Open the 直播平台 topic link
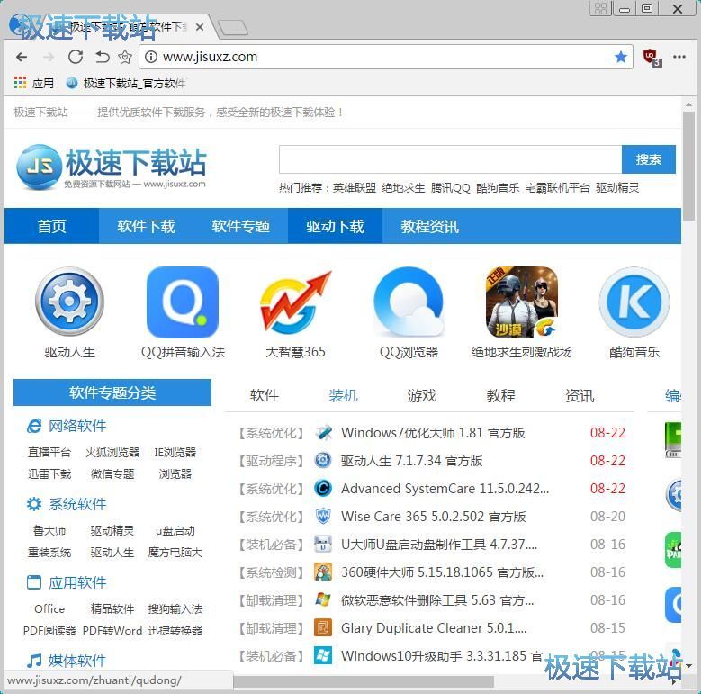Image resolution: width=701 pixels, height=694 pixels. coord(49,452)
